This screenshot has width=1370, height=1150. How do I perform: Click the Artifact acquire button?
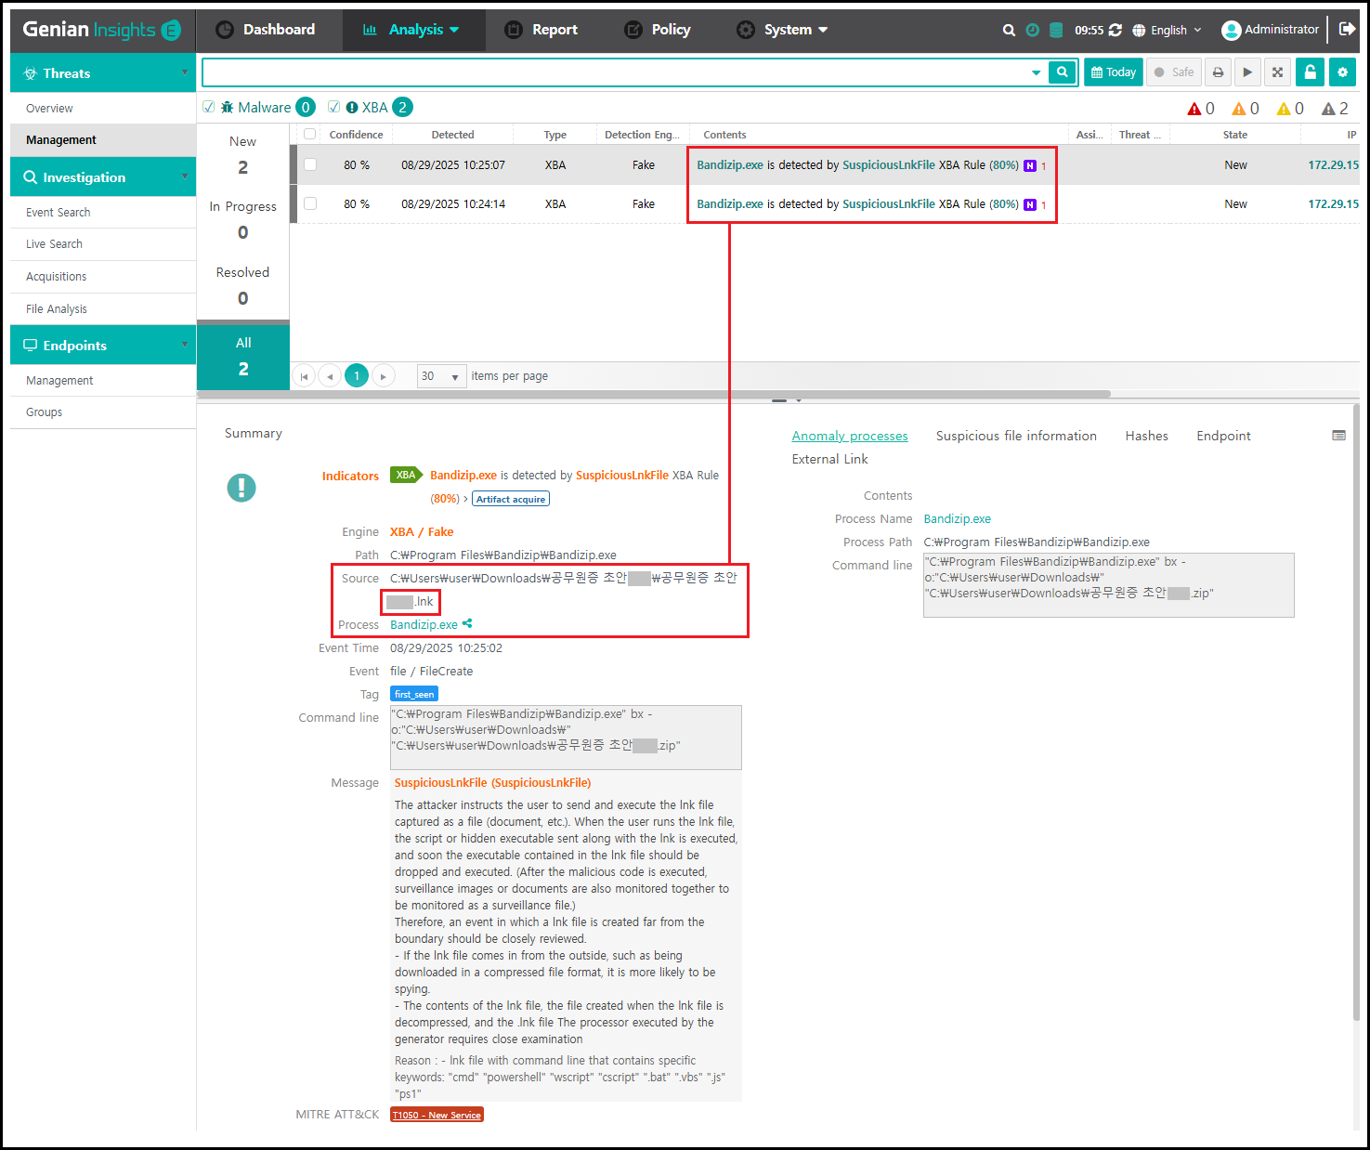tap(511, 499)
